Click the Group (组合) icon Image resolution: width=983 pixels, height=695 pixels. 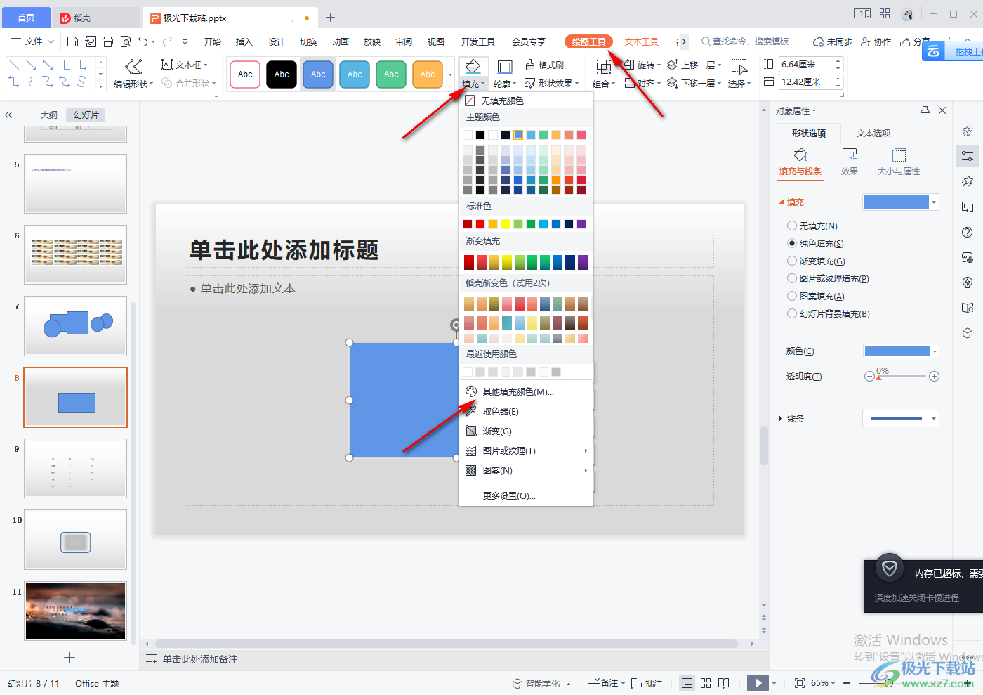pyautogui.click(x=603, y=67)
